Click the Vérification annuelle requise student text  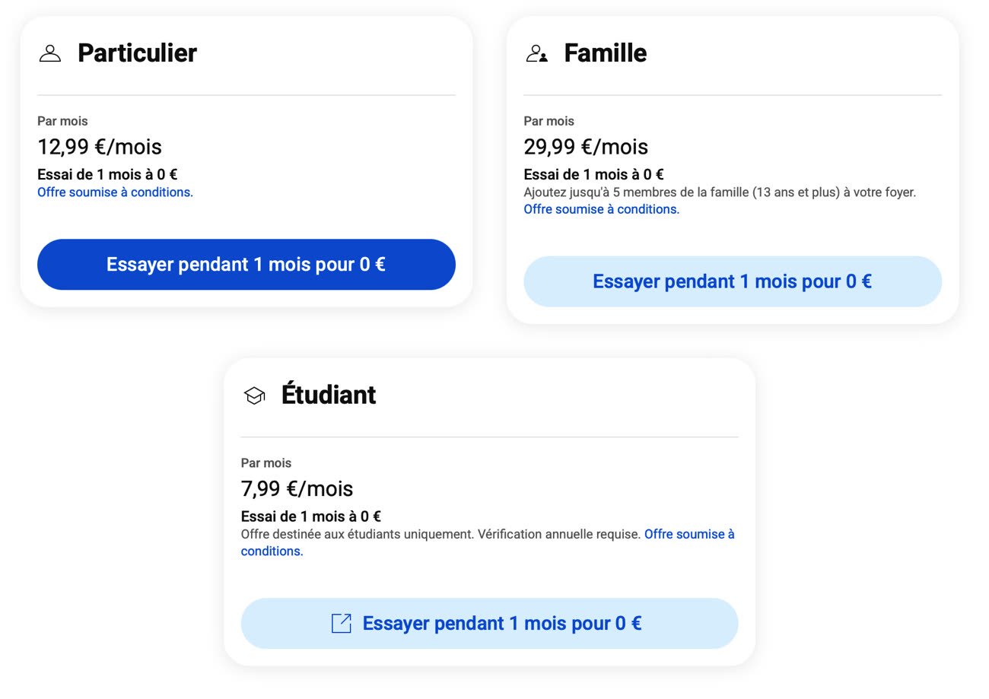click(x=559, y=535)
